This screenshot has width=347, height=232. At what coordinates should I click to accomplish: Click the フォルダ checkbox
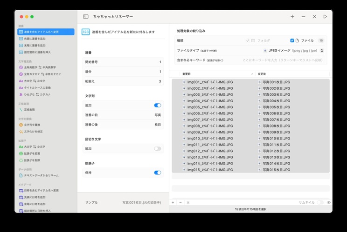coord(247,40)
